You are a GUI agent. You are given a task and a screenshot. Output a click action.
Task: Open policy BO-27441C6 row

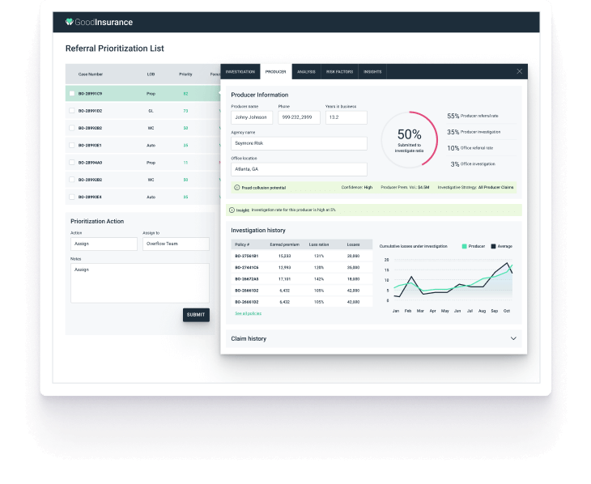coord(301,268)
